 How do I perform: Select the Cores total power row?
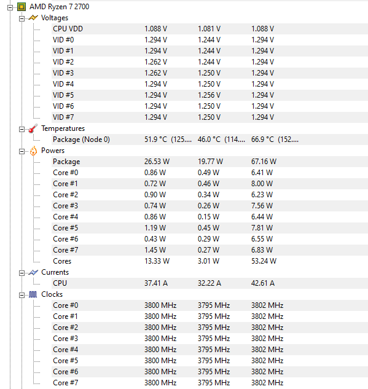pos(209,261)
